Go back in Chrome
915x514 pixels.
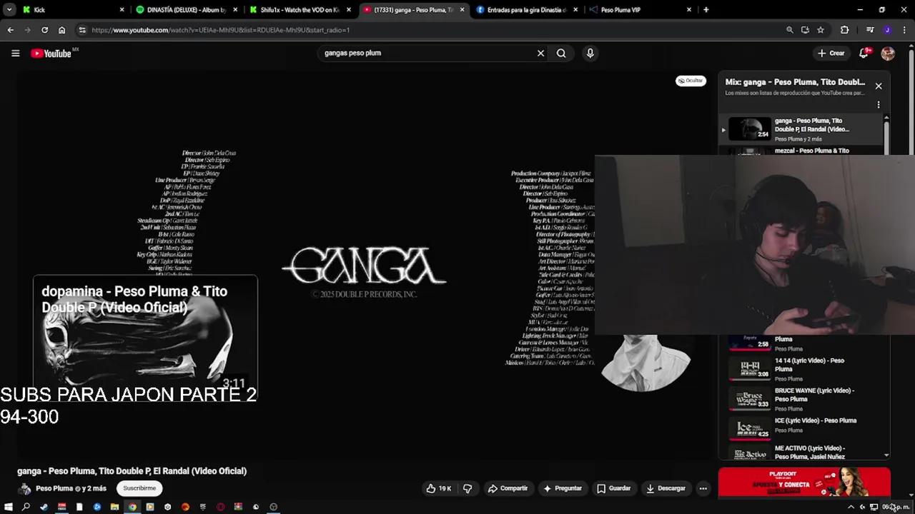tap(10, 30)
